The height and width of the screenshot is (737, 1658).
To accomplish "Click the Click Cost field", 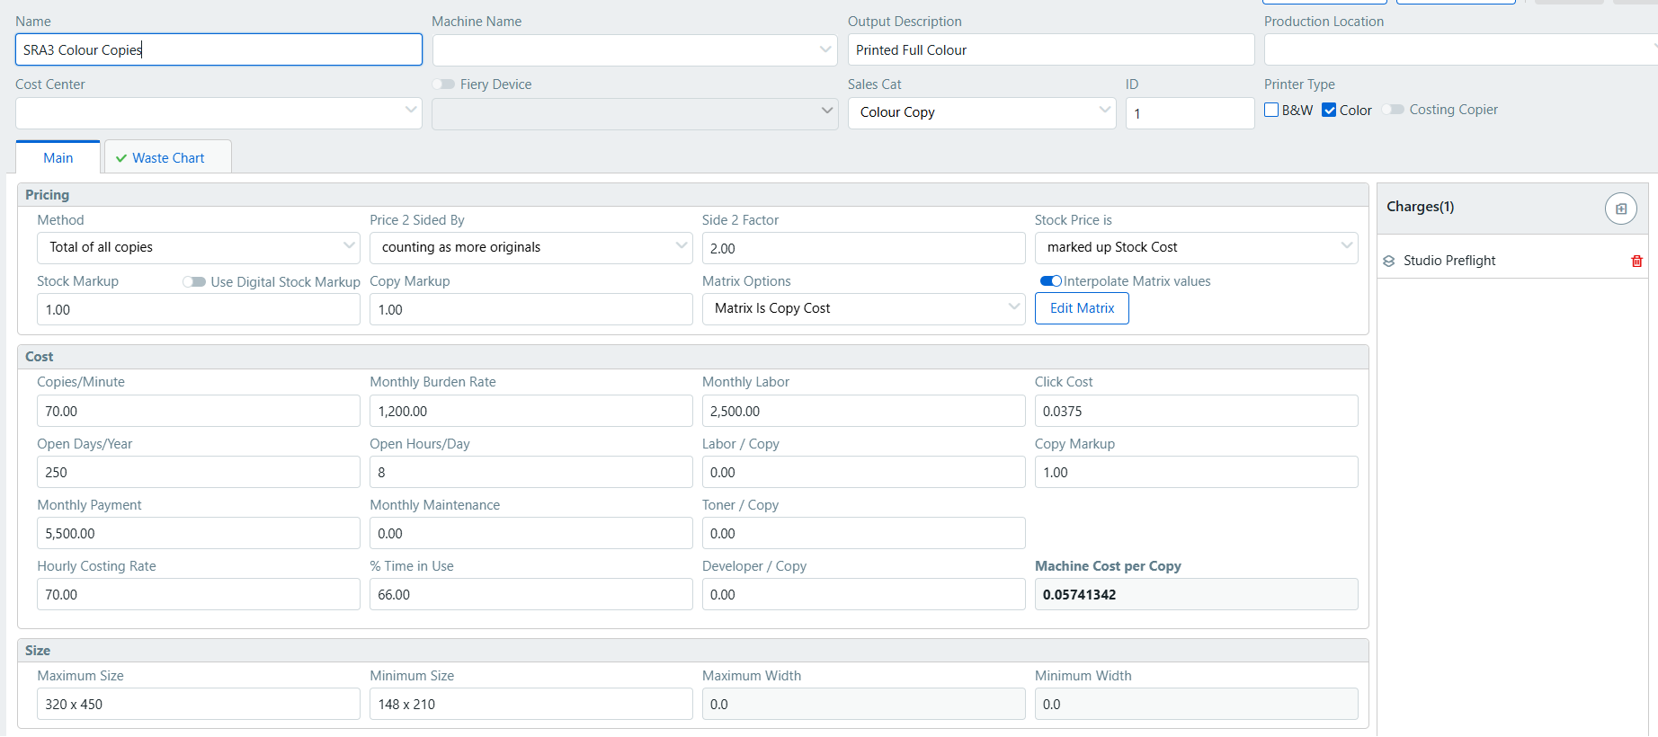I will (1196, 411).
